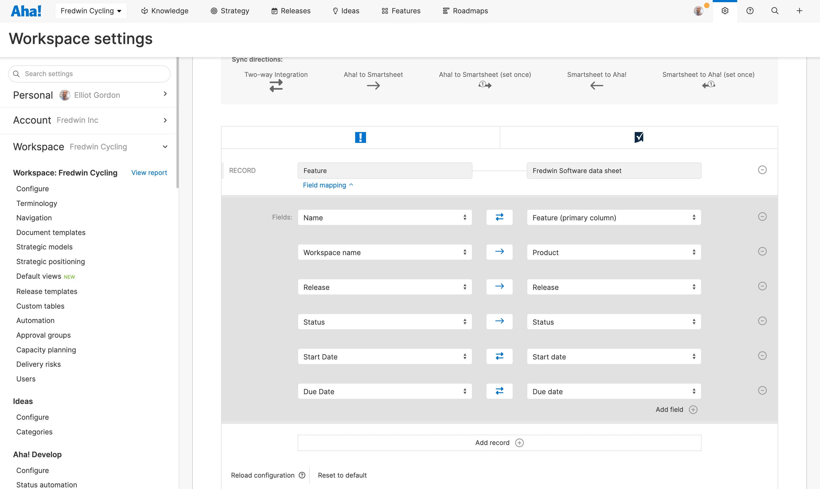
Task: Remove the Feature record mapping
Action: coord(762,170)
